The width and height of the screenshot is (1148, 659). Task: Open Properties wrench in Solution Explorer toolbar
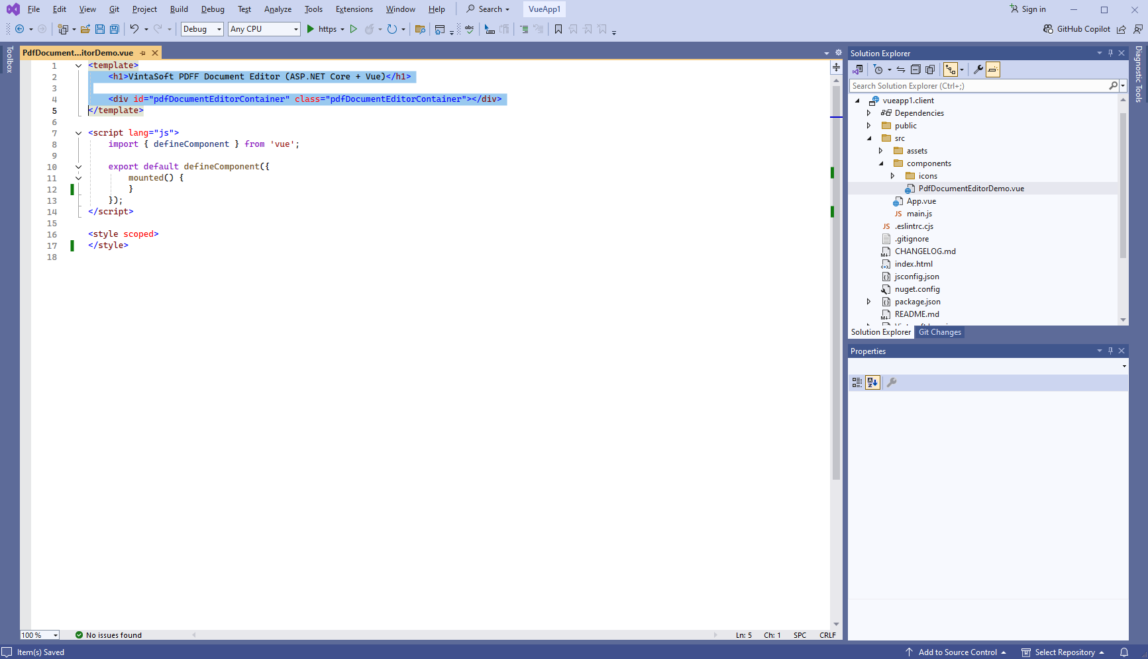(x=978, y=69)
